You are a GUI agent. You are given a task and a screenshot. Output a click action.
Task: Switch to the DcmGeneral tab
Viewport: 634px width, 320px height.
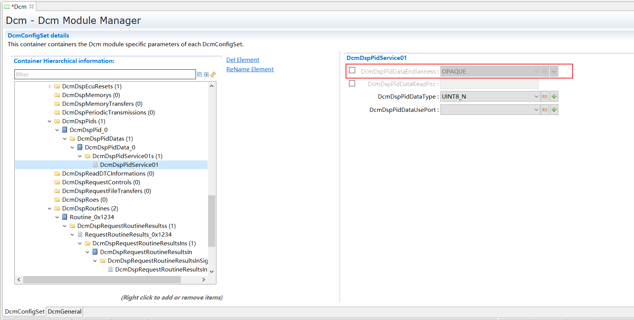click(64, 312)
